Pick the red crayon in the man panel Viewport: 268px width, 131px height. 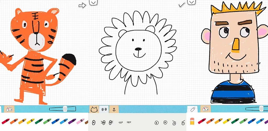tap(202, 121)
